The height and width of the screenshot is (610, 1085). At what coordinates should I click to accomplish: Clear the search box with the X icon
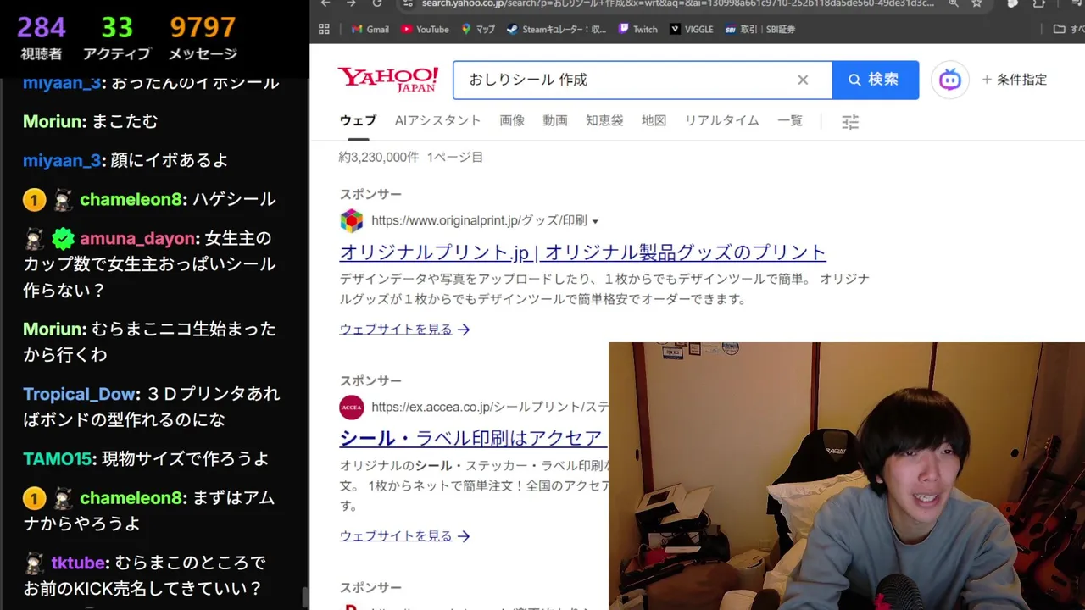click(x=803, y=80)
